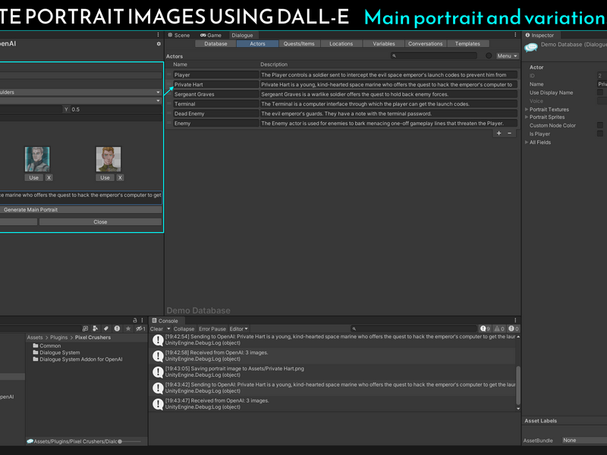Open the Dialogue window three-dot options menu

point(515,35)
